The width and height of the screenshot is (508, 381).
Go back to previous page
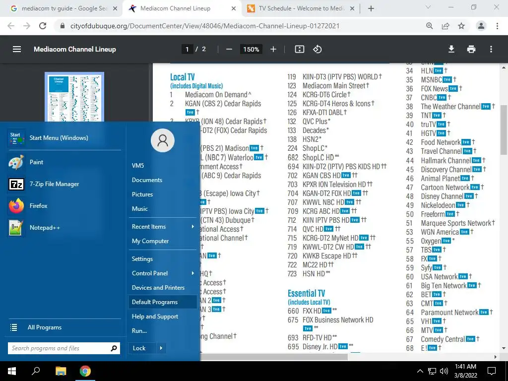(x=11, y=26)
